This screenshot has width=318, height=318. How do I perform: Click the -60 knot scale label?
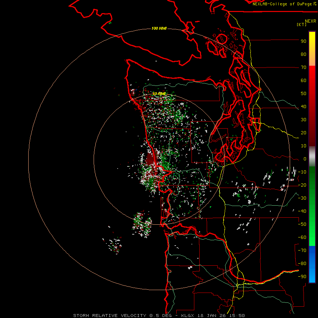coord(302,237)
